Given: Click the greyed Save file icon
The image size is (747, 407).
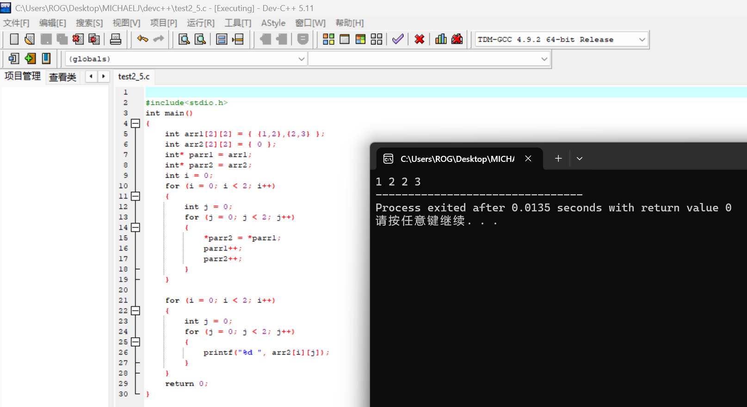Looking at the screenshot, I should [x=46, y=39].
